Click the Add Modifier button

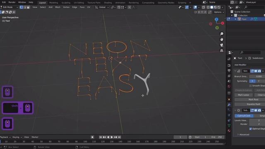(x=249, y=65)
